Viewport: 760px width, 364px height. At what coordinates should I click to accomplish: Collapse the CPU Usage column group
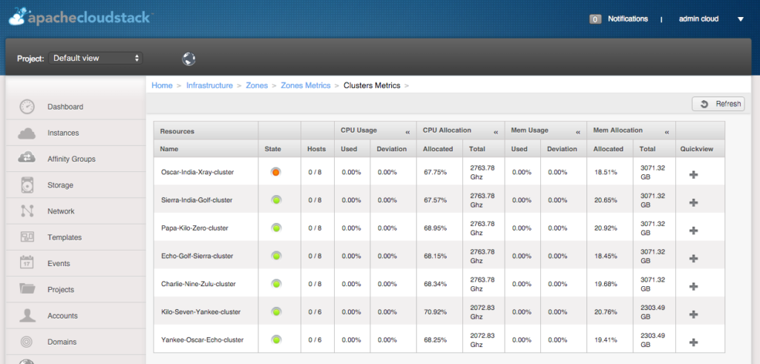[x=407, y=131]
